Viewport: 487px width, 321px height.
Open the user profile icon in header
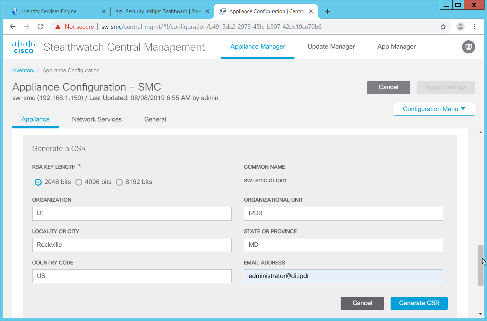tap(468, 47)
